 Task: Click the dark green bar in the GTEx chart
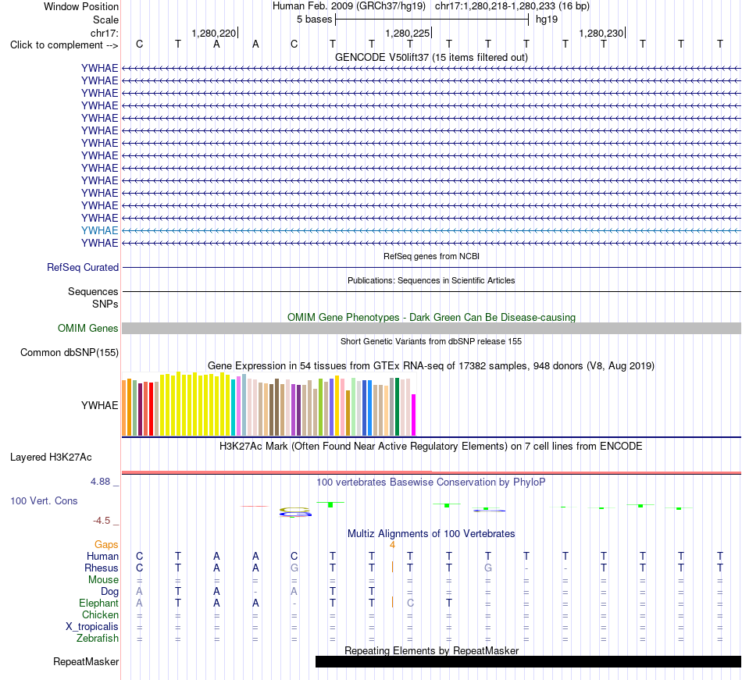pos(397,407)
